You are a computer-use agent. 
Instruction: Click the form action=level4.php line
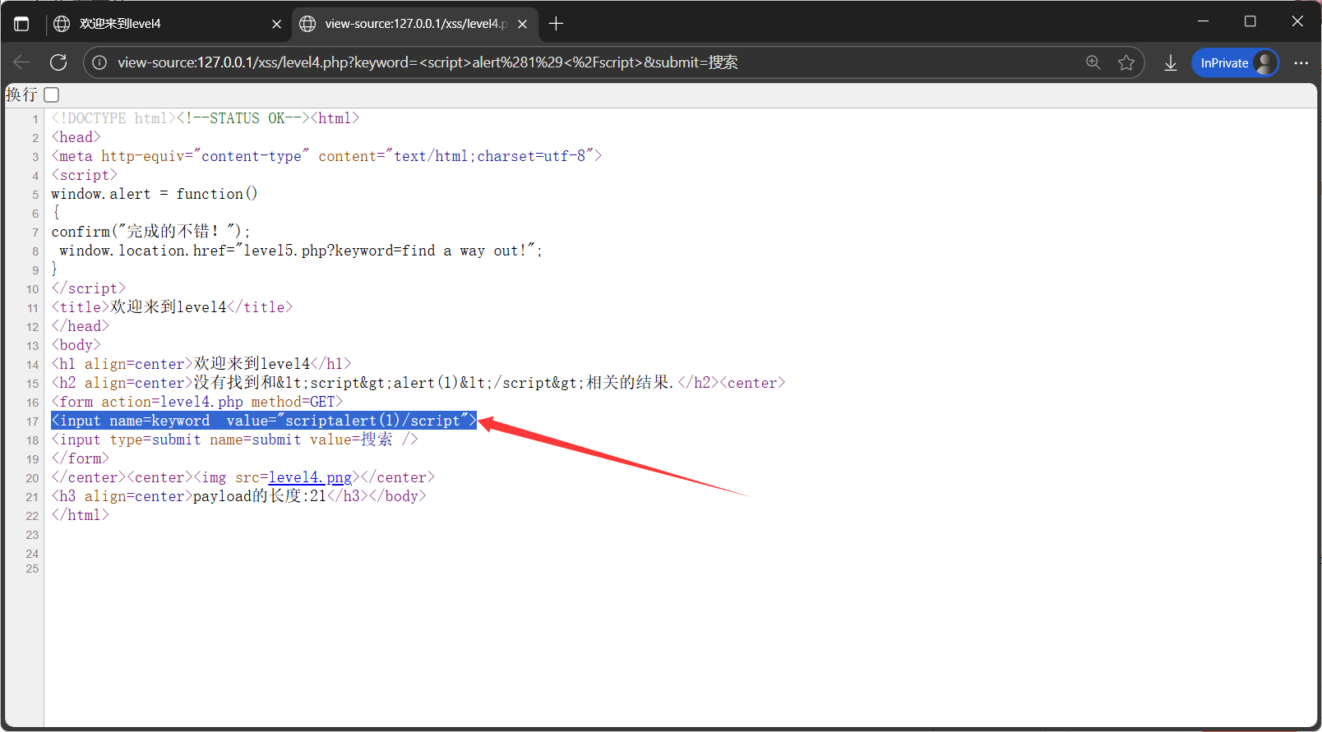[197, 402]
